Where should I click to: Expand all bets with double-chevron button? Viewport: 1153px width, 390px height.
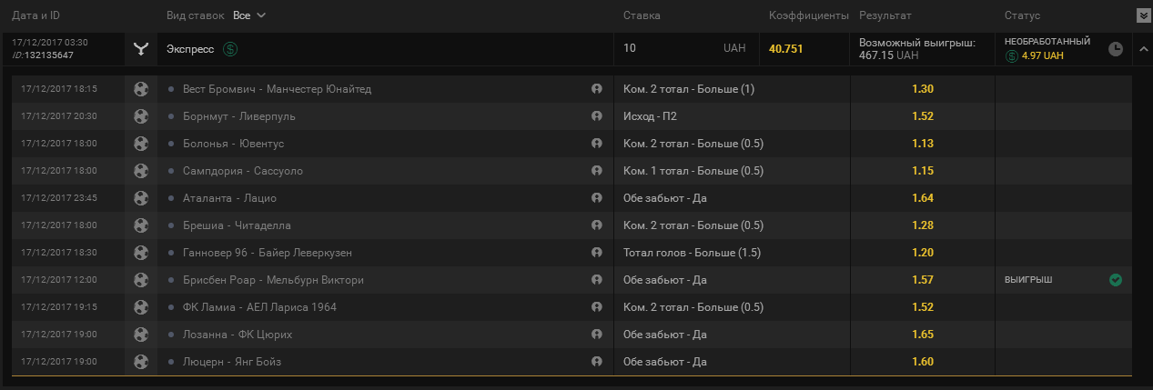(x=1142, y=15)
